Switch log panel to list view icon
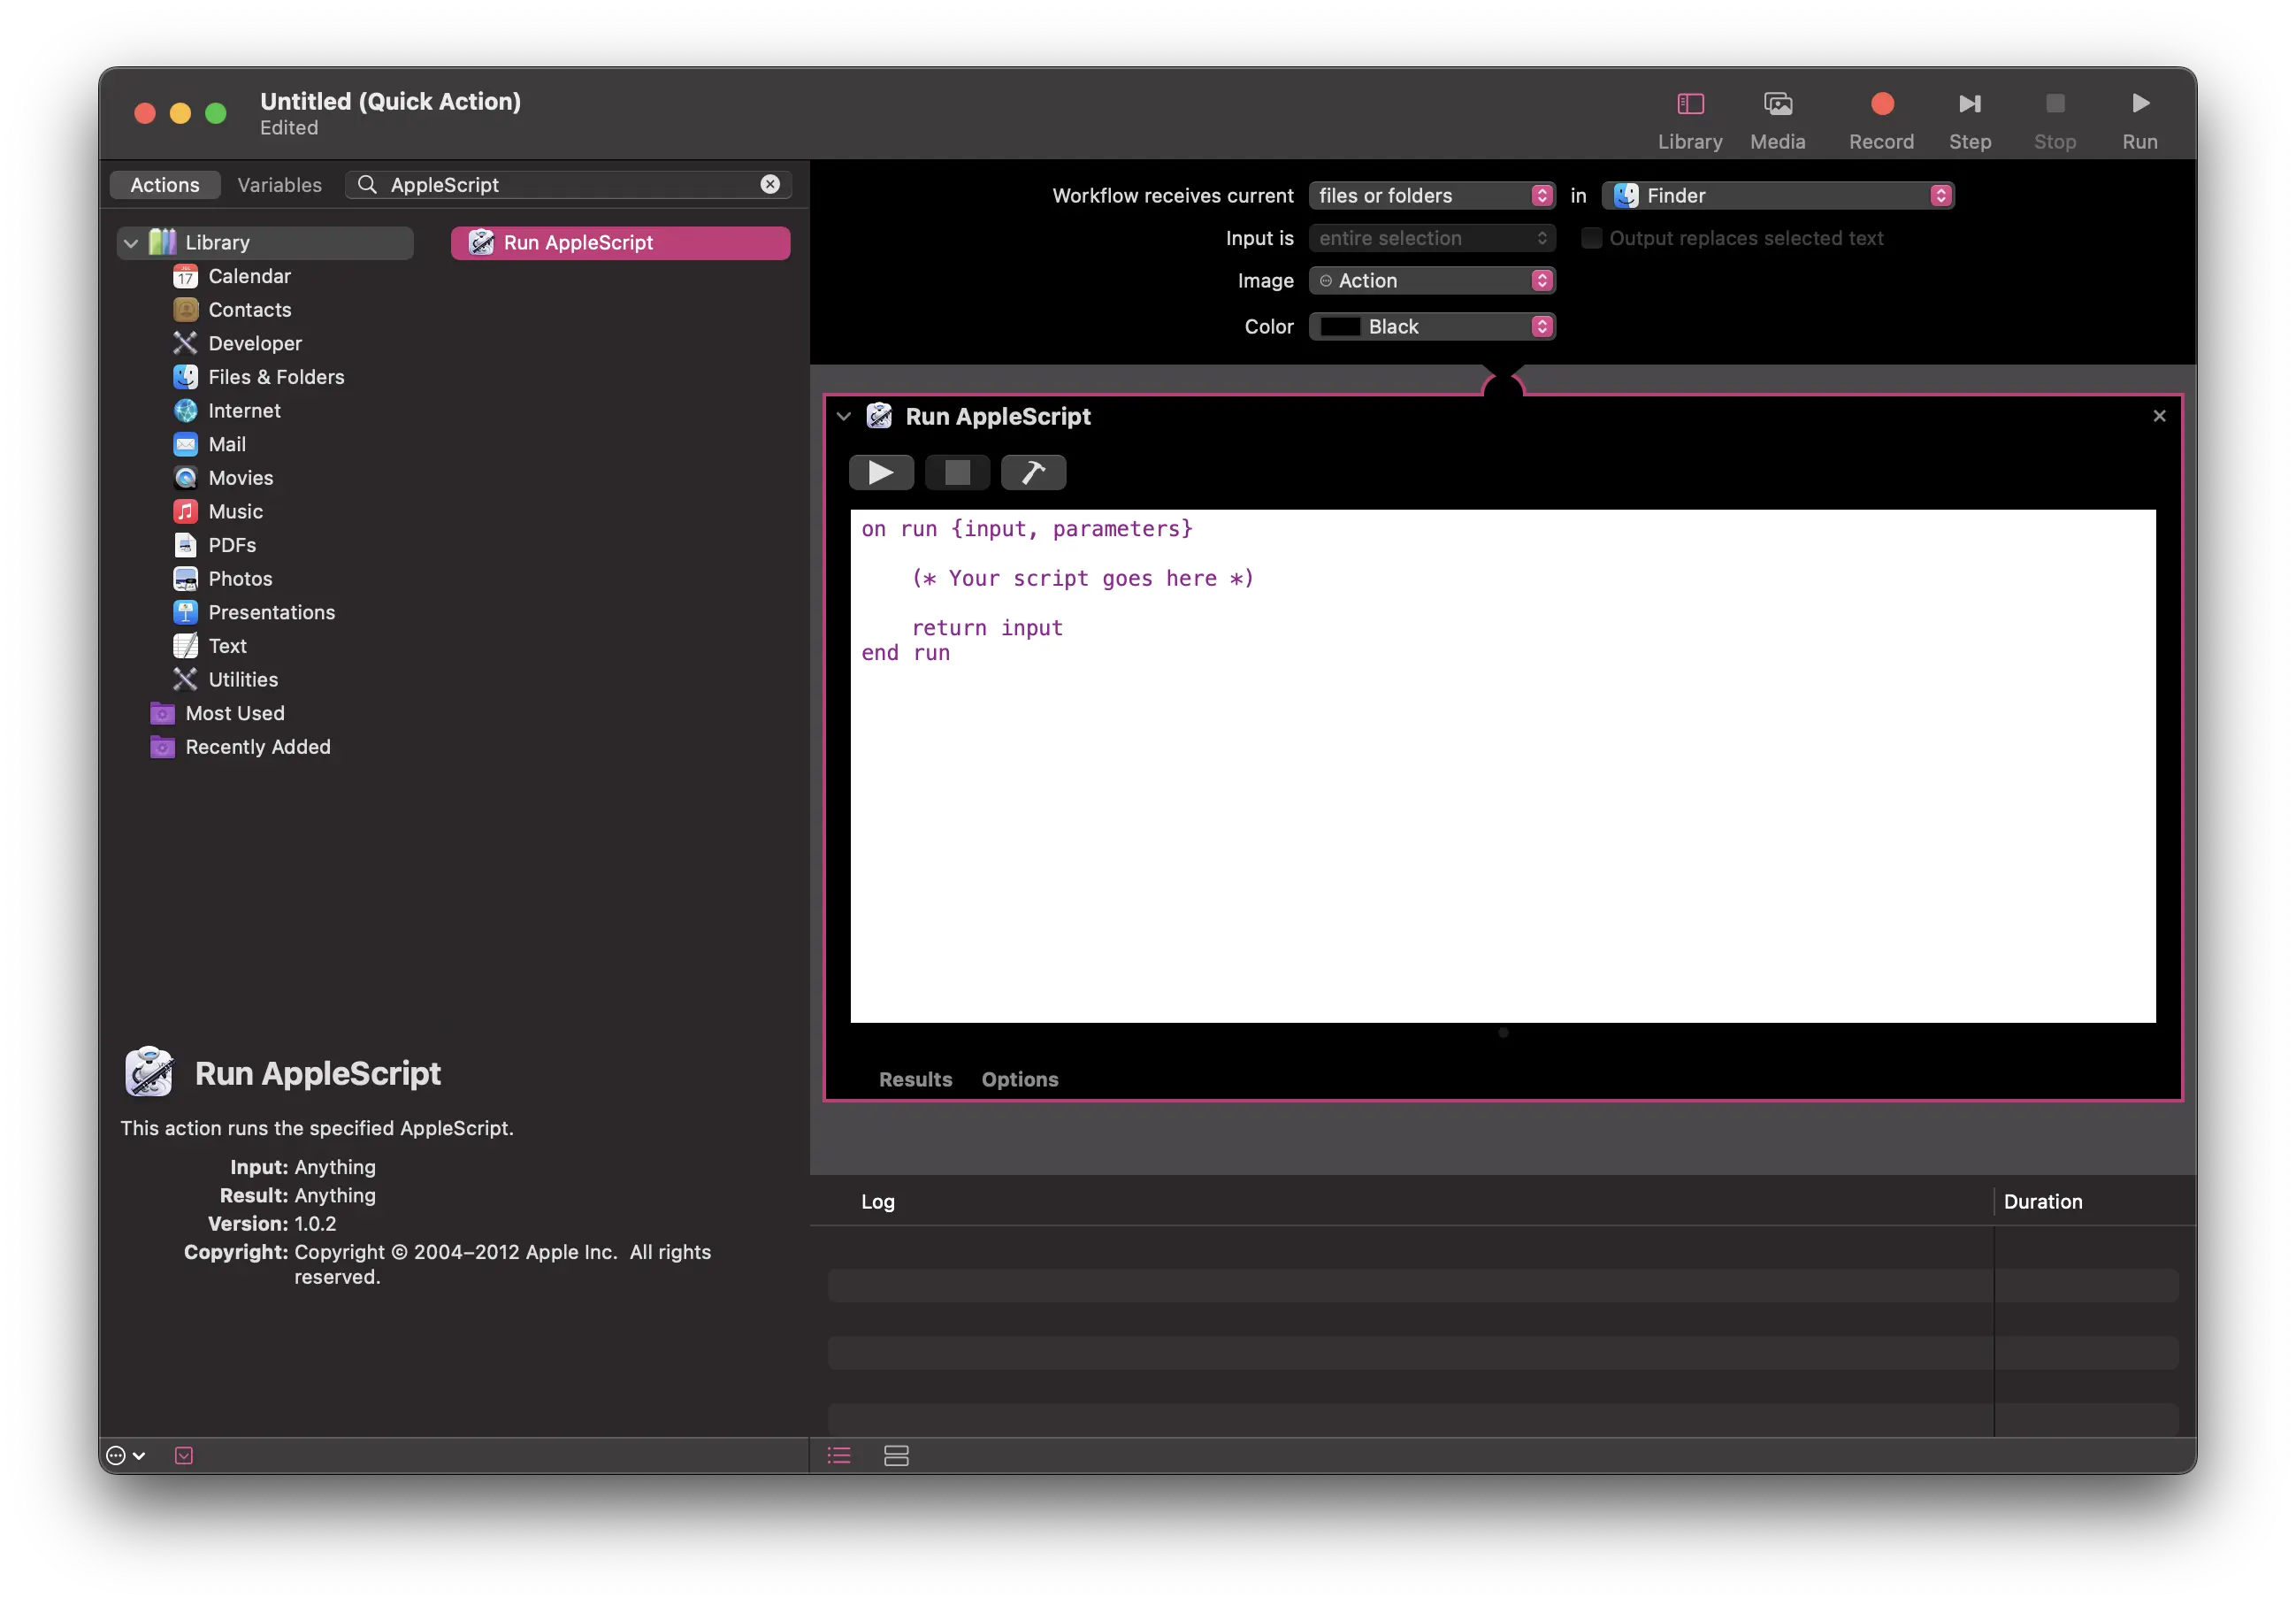The height and width of the screenshot is (1605, 2296). pos(838,1455)
